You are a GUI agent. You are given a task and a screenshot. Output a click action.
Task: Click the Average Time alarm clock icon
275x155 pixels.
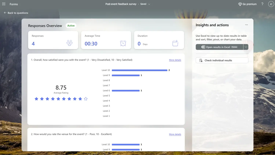coord(123,43)
